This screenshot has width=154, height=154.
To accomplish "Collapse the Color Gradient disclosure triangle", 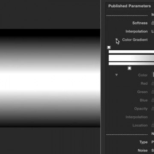I will tap(117, 40).
